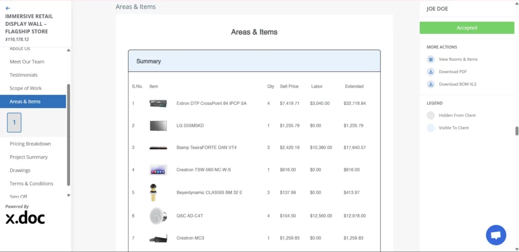
Task: Select area box number 1
Action: tap(14, 123)
